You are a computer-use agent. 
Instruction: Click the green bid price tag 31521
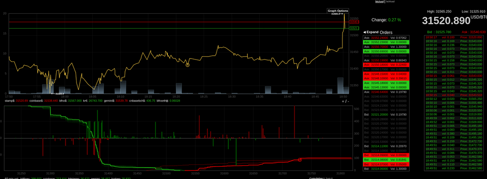354,28
